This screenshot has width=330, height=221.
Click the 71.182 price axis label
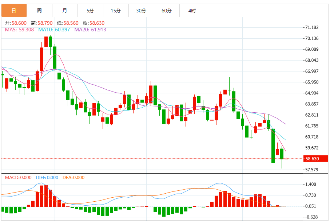(312, 27)
